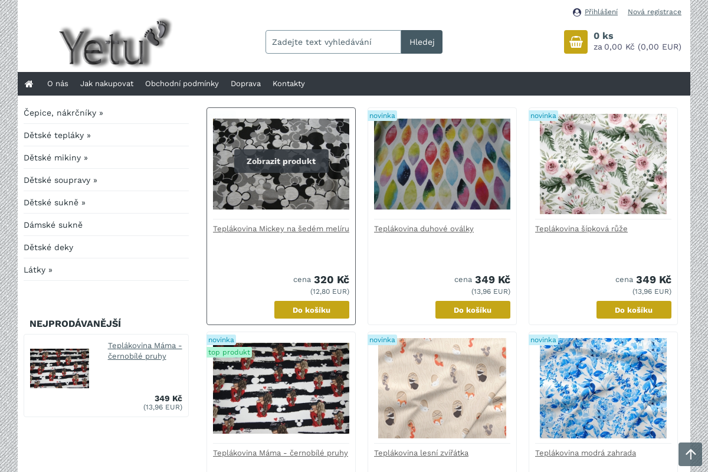Click the home icon in navigation bar

click(x=29, y=84)
